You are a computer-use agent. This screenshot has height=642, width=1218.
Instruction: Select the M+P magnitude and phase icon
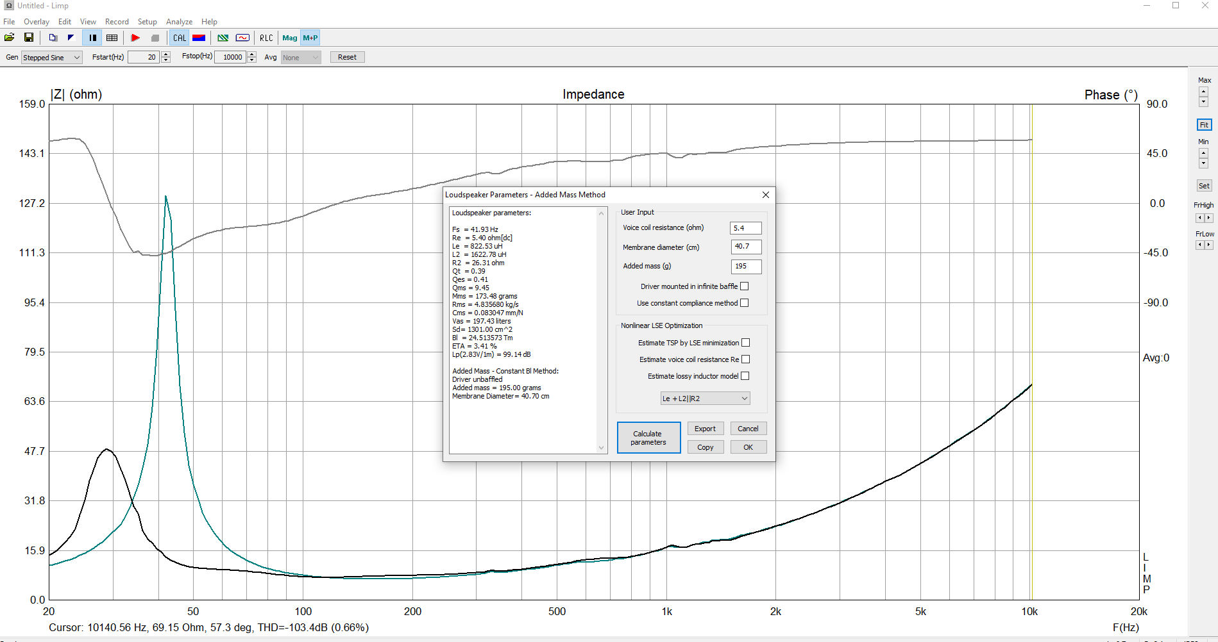click(x=310, y=38)
